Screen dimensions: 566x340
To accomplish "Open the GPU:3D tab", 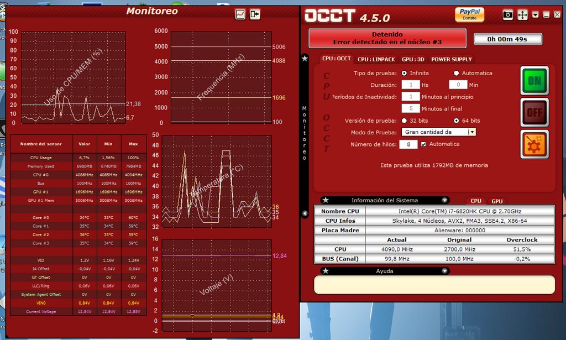I will 413,59.
